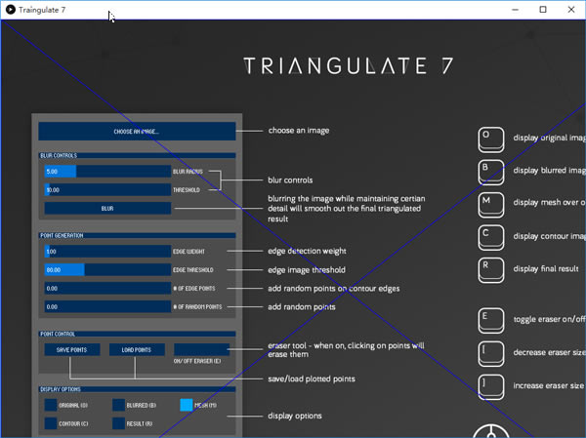
Task: Click the Save Points button
Action: point(72,348)
